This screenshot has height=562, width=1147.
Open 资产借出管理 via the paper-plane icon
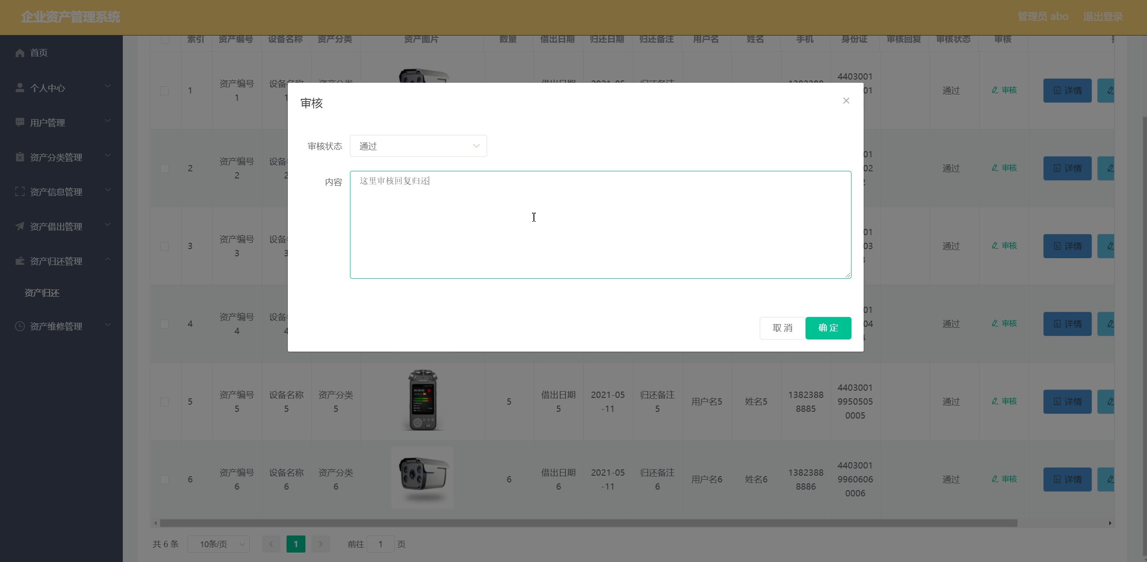click(20, 226)
